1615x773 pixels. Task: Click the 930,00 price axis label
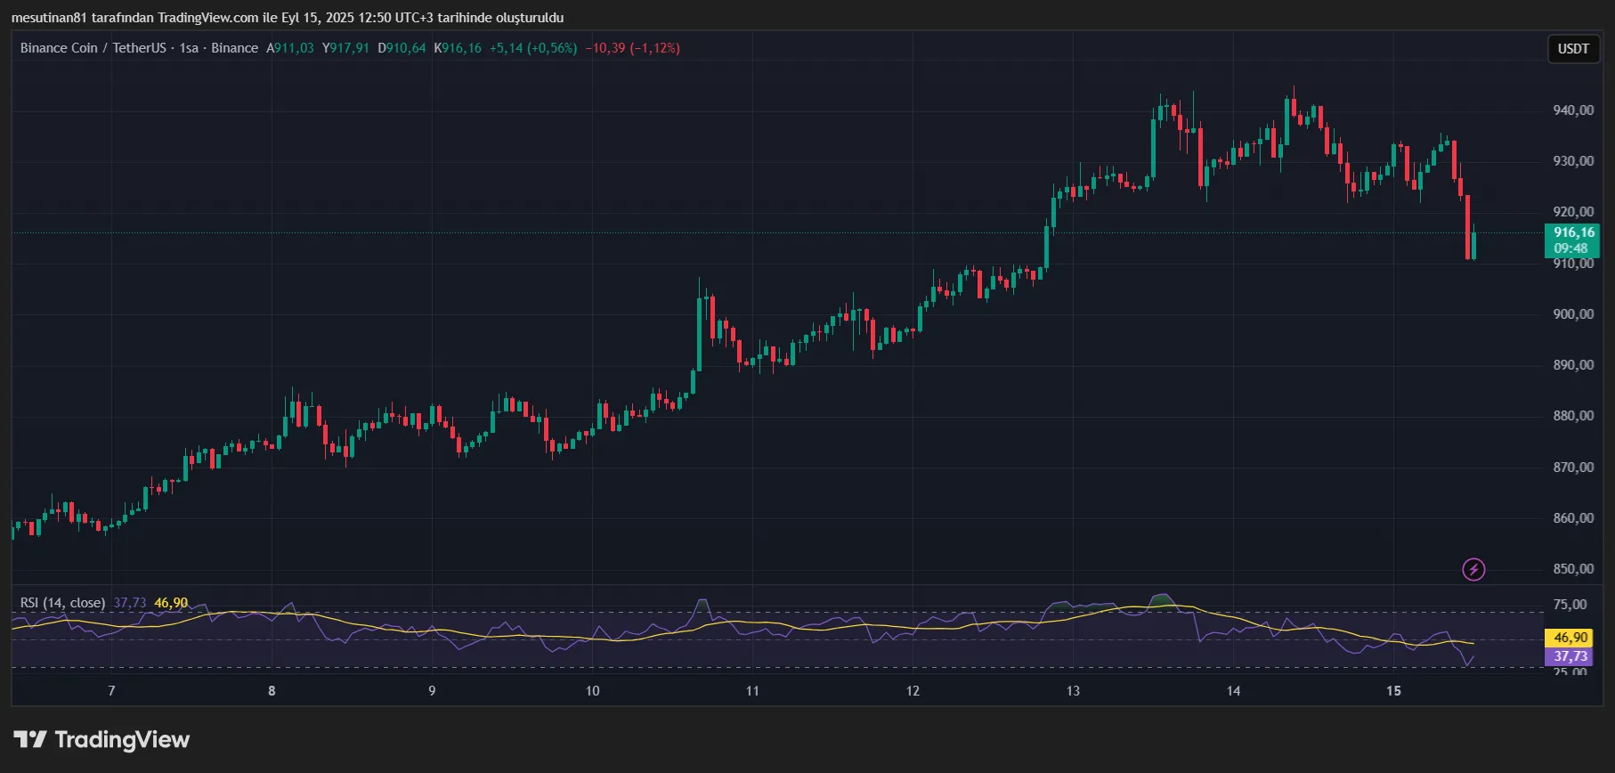1573,161
